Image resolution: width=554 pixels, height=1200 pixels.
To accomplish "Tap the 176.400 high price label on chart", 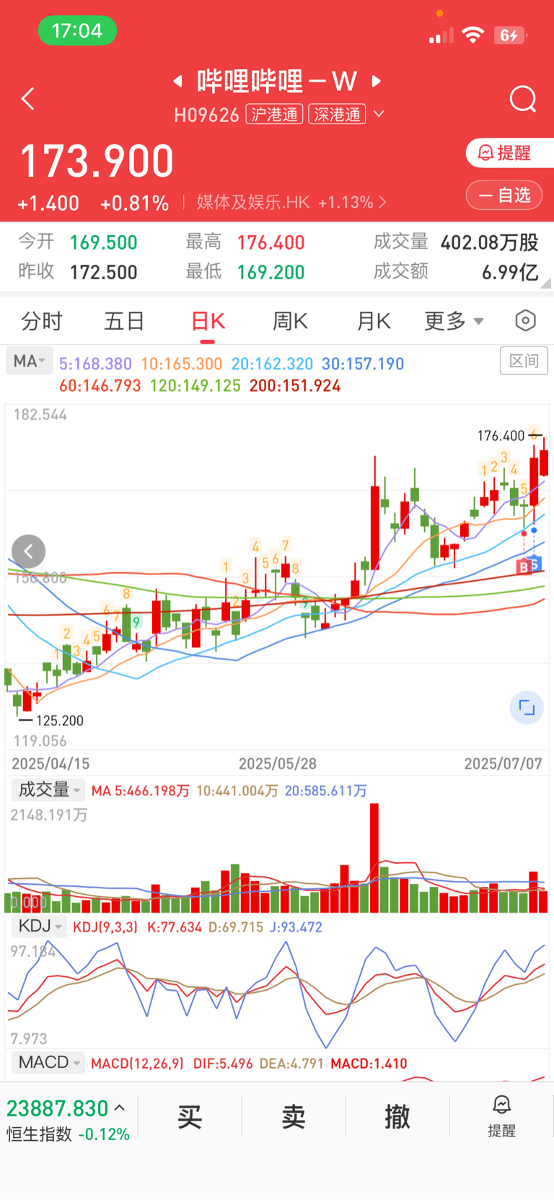I will (501, 435).
